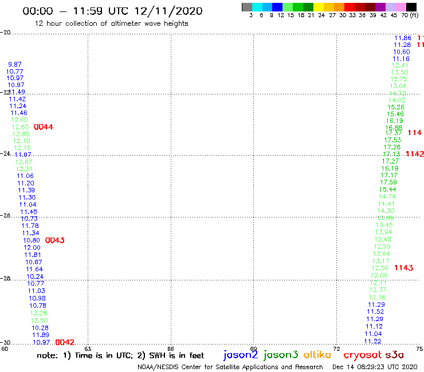424x372 pixels.
Task: Select the wave height value 12.56
Action: (380, 268)
